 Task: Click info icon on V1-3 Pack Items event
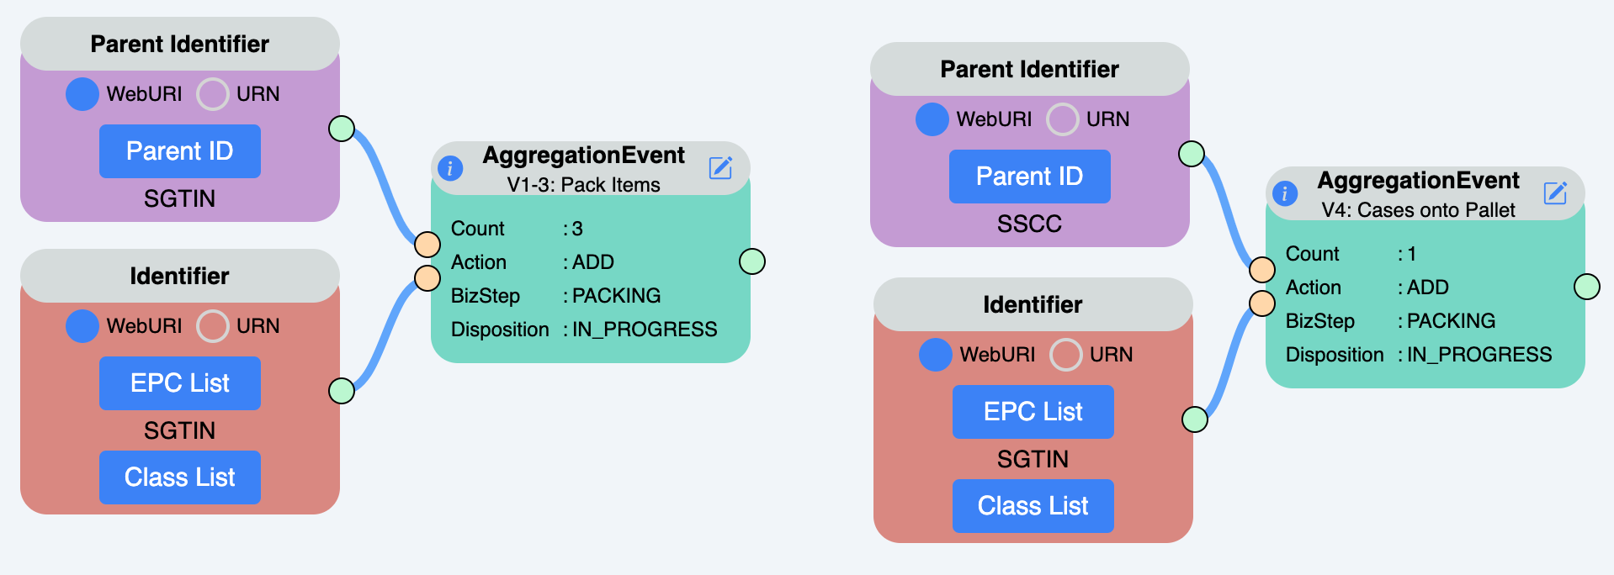[450, 168]
